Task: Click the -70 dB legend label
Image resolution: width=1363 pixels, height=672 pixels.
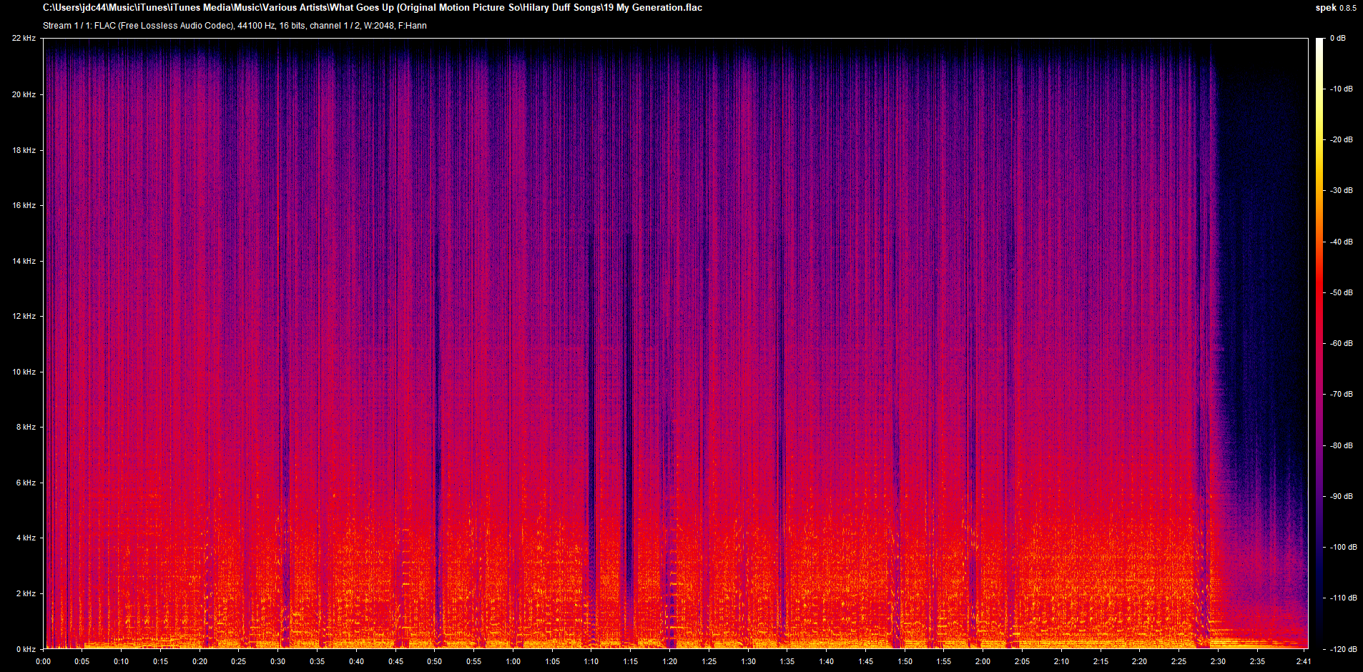Action: pyautogui.click(x=1342, y=394)
